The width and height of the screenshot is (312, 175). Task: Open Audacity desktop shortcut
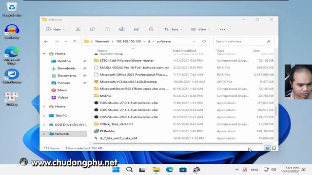click(x=12, y=31)
